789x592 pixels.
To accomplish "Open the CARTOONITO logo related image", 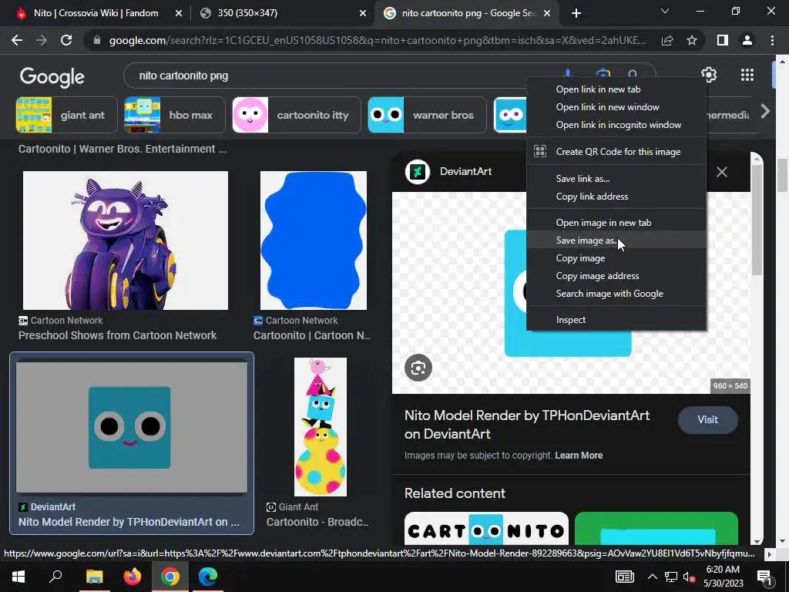I will click(486, 529).
